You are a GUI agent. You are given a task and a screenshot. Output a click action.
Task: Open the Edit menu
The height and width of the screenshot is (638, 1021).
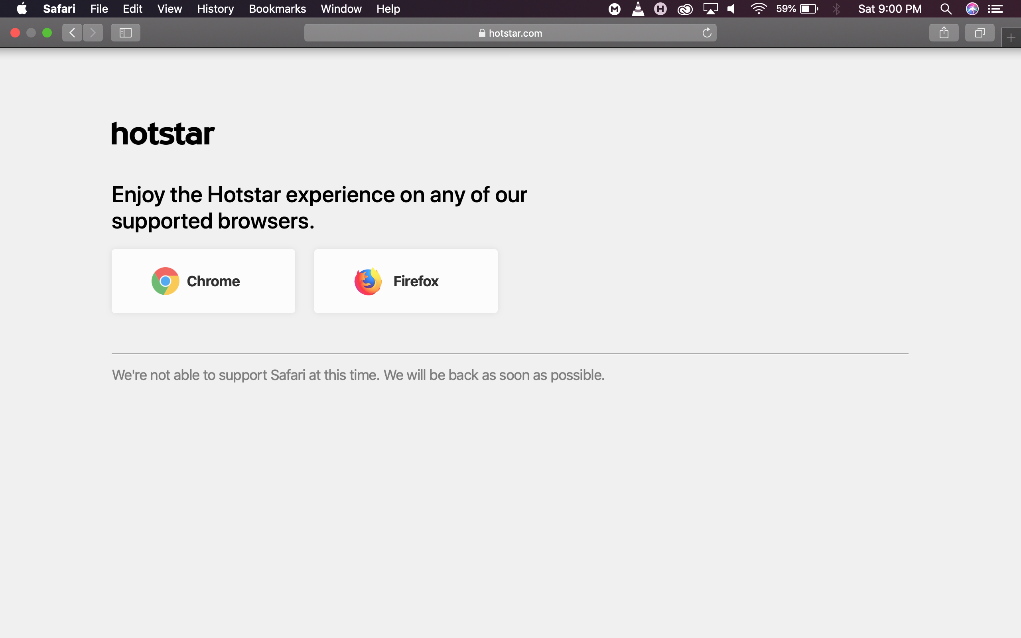click(x=132, y=9)
